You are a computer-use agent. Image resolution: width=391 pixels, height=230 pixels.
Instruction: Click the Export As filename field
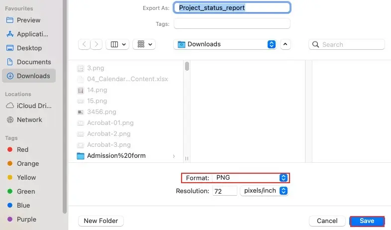coord(232,8)
